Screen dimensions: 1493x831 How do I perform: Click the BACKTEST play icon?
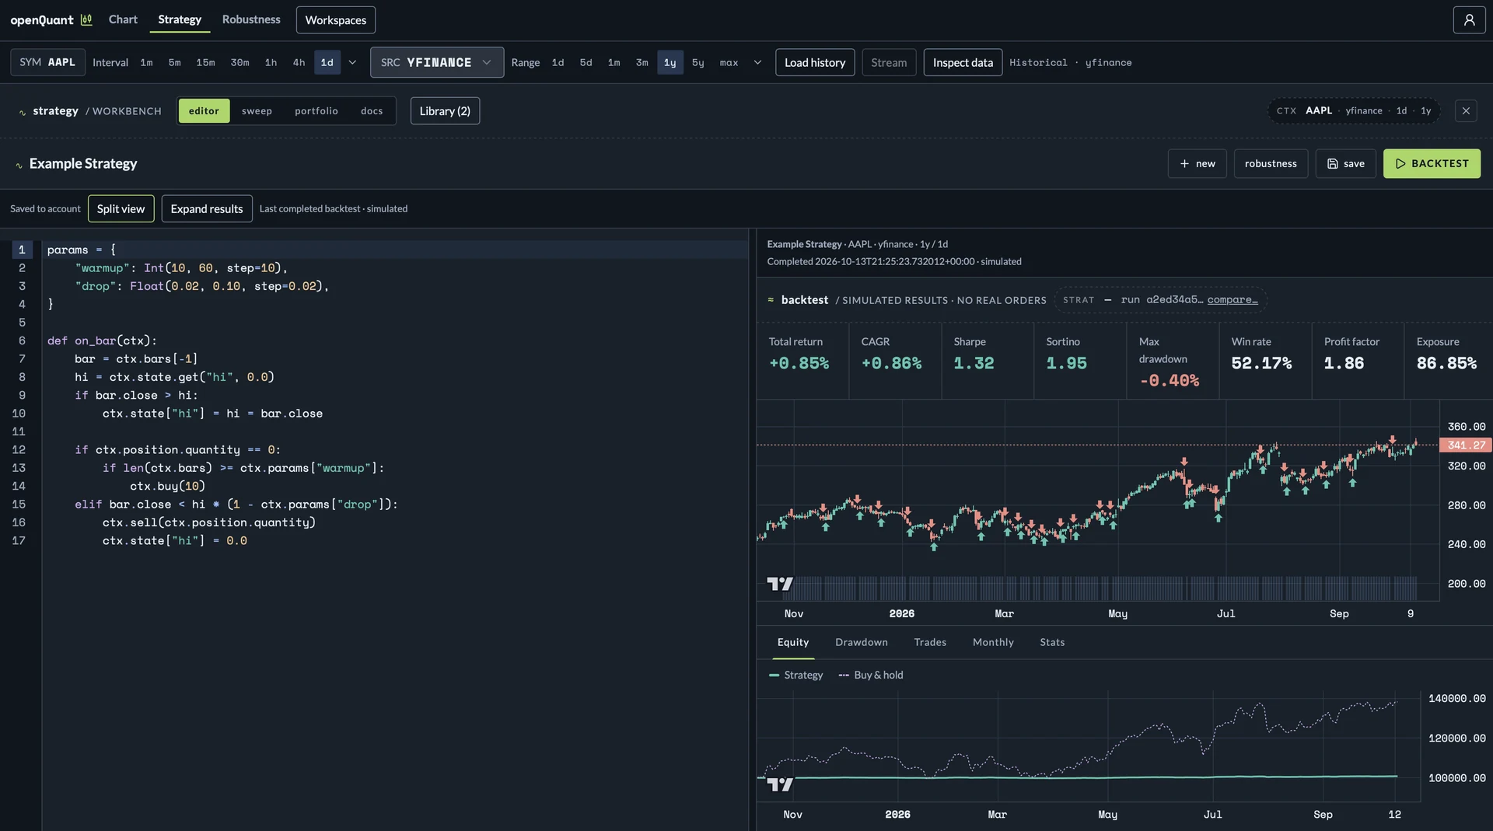[1400, 163]
